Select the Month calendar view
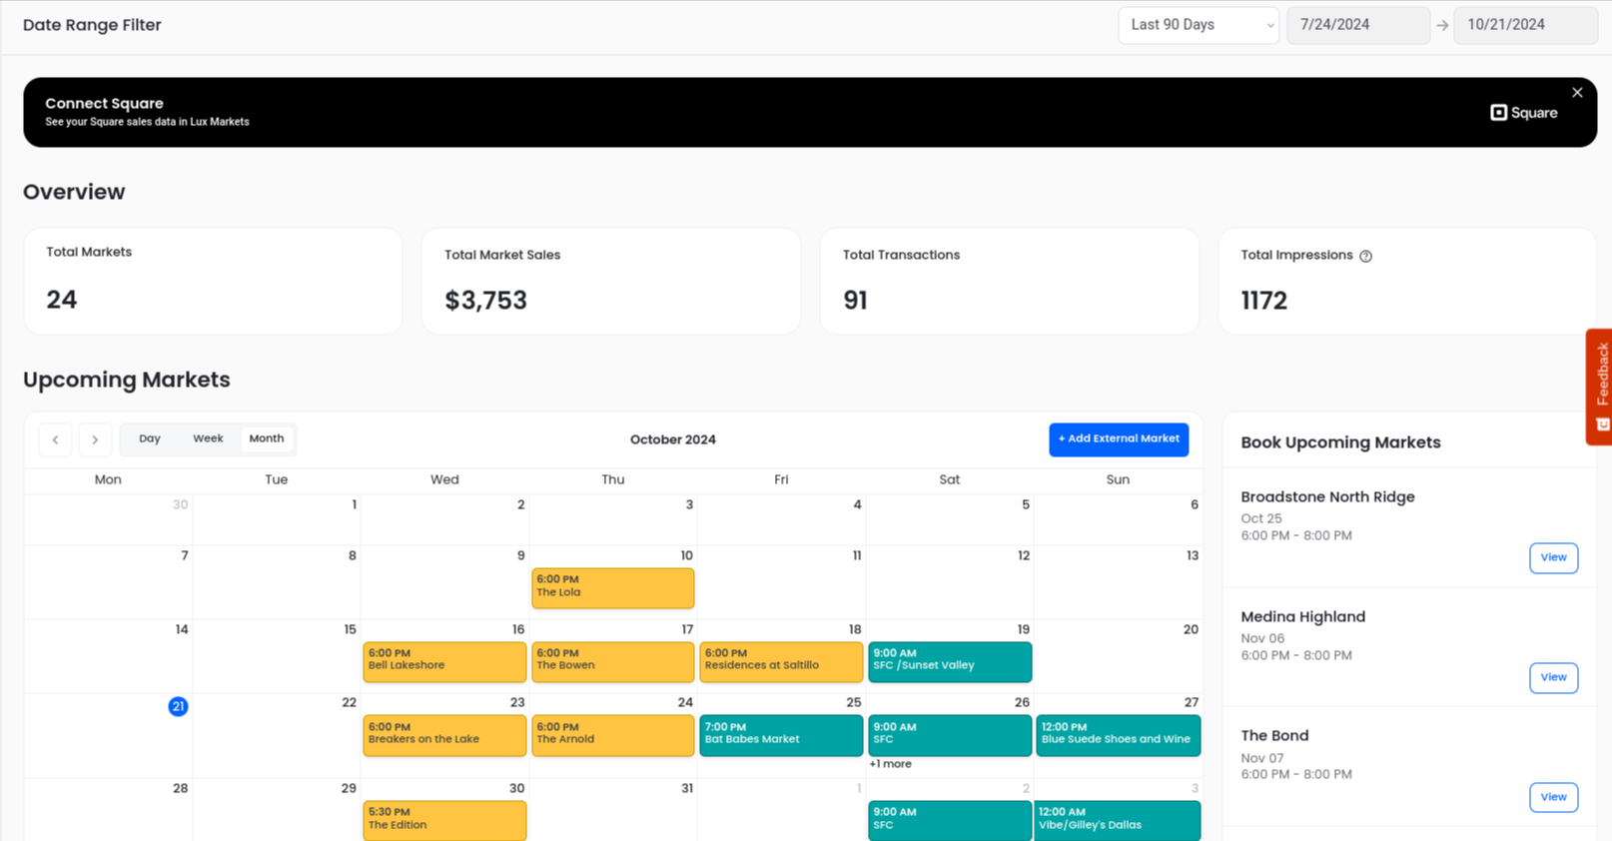Viewport: 1612px width, 841px height. pyautogui.click(x=267, y=438)
